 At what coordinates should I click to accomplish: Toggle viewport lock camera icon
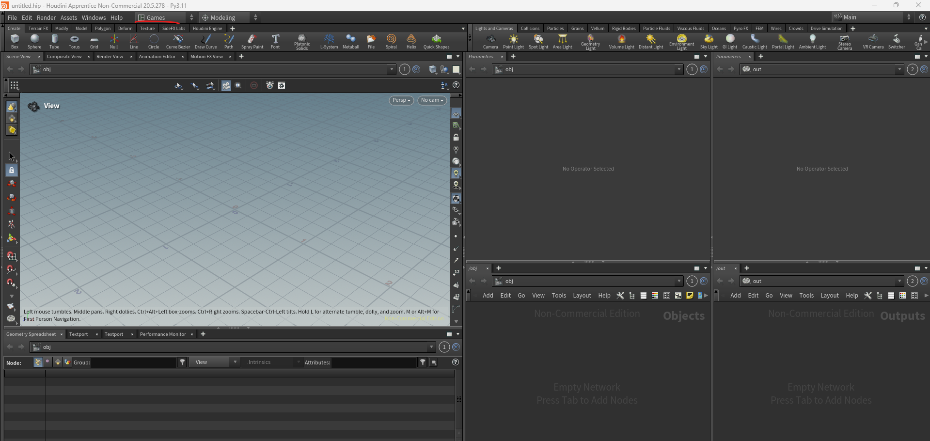coord(456,138)
